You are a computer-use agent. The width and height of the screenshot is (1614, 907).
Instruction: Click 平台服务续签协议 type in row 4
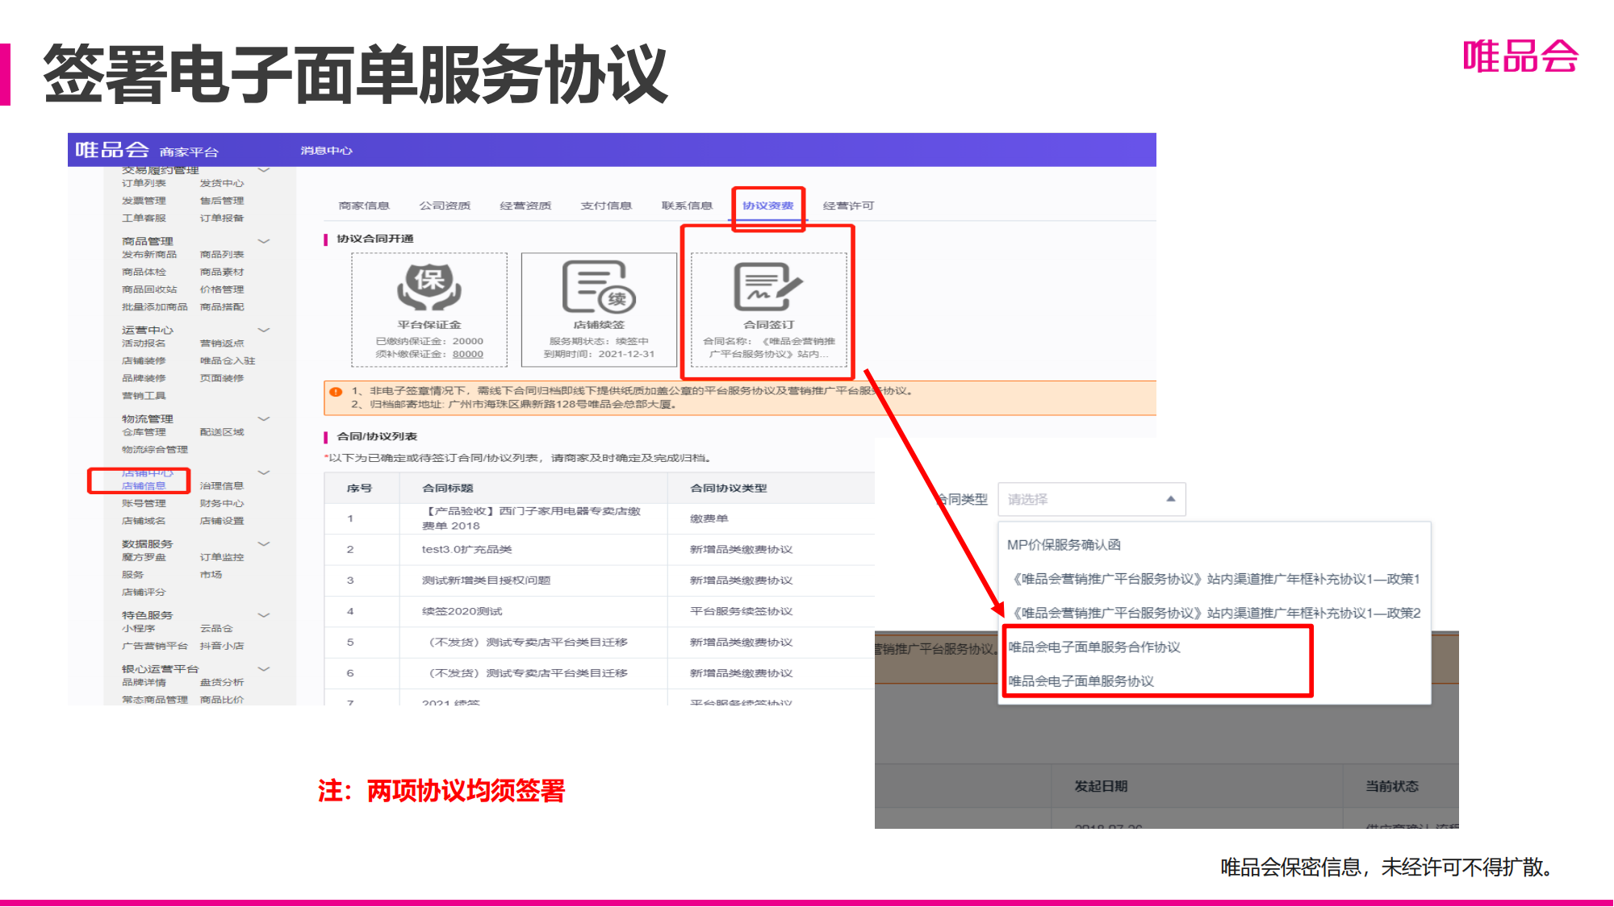click(x=741, y=611)
